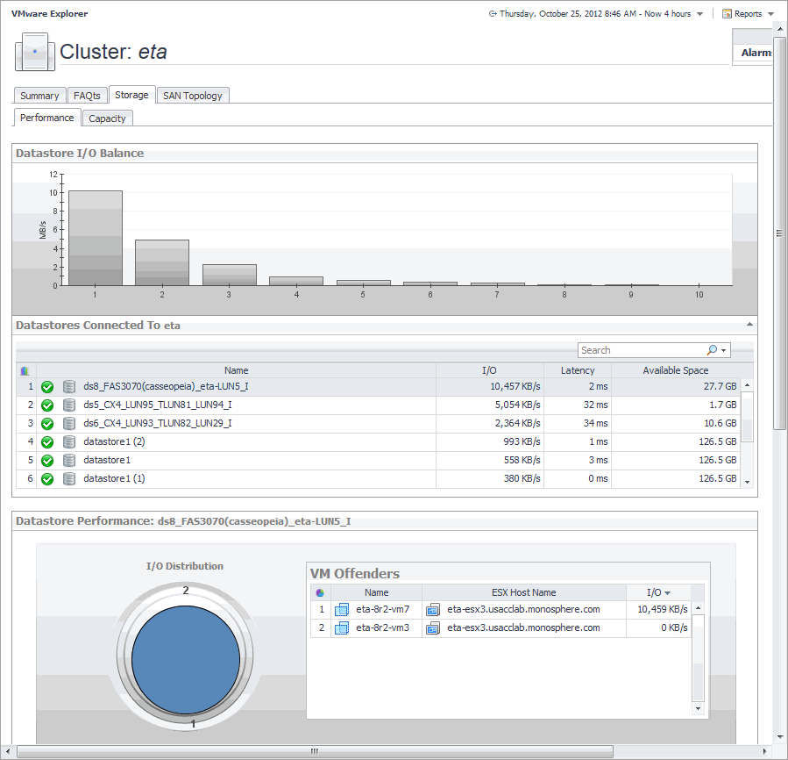Click the Reports icon in top bar
788x760 pixels.
tap(727, 14)
